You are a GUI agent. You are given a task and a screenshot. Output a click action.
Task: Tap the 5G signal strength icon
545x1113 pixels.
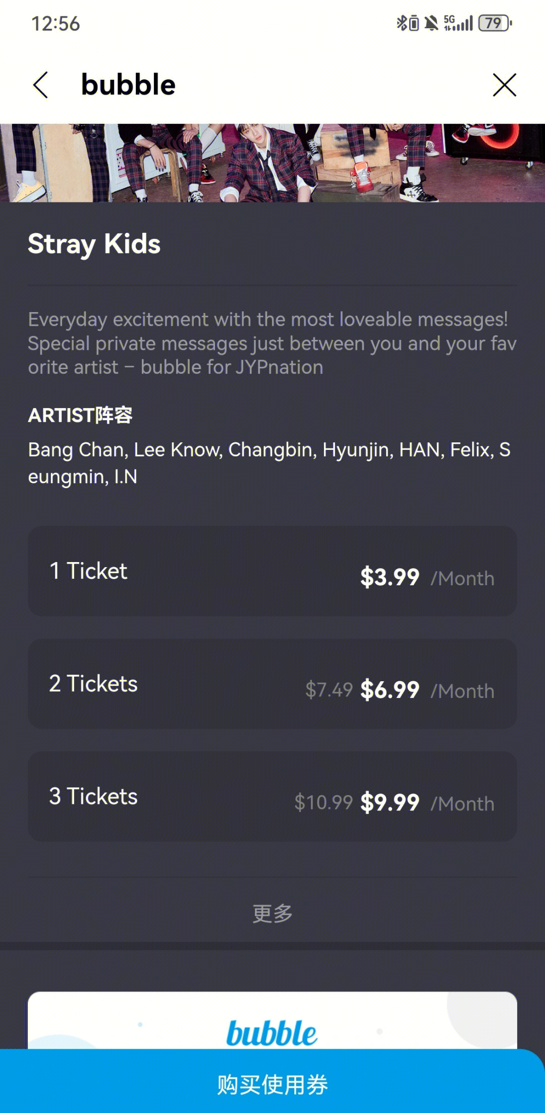click(458, 23)
